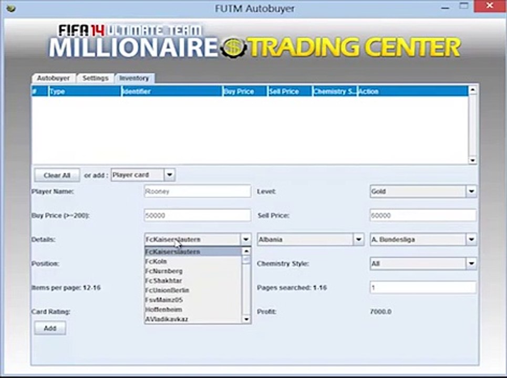Click the Identifier column header
Image resolution: width=507 pixels, height=378 pixels.
click(x=172, y=91)
